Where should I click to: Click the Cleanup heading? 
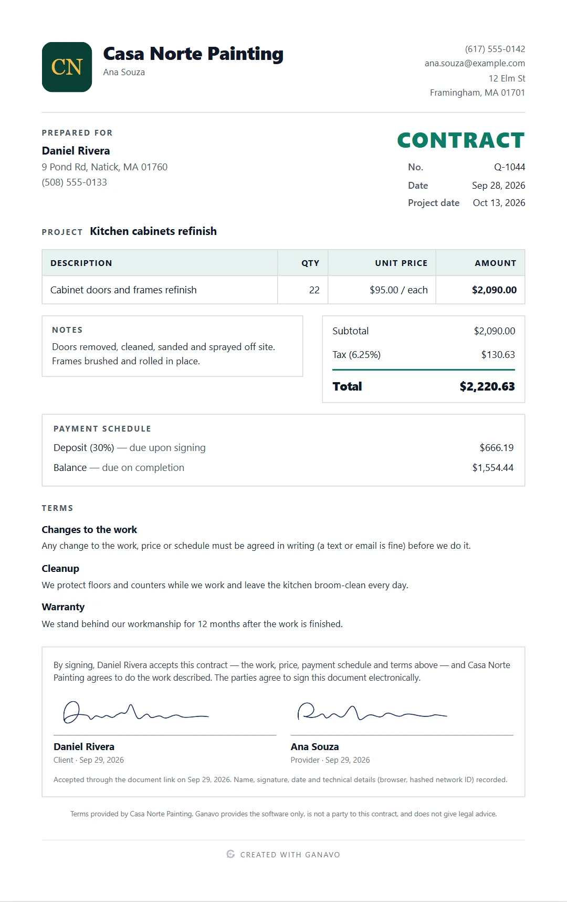[60, 569]
